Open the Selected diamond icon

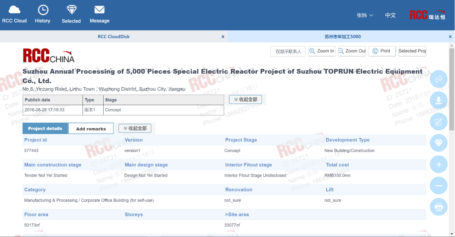pyautogui.click(x=71, y=10)
